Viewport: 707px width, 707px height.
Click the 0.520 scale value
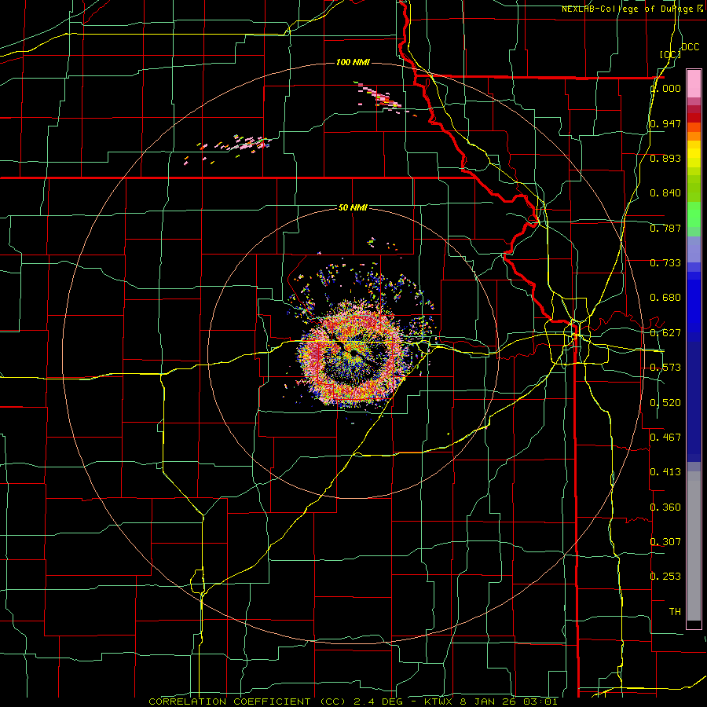665,402
